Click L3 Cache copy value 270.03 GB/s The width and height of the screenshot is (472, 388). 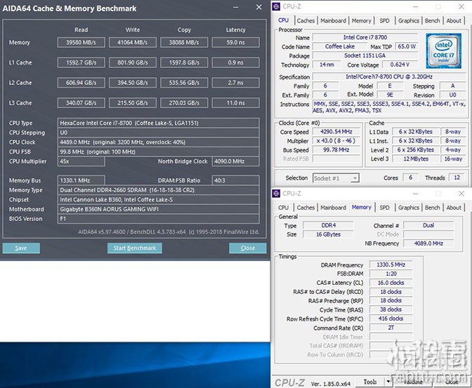[184, 103]
